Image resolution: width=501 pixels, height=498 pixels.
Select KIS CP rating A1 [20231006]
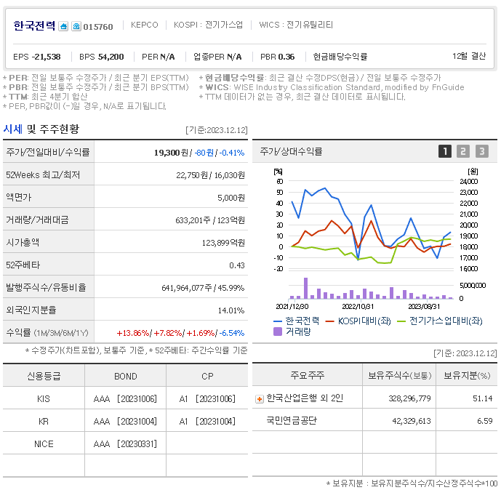[x=207, y=399]
